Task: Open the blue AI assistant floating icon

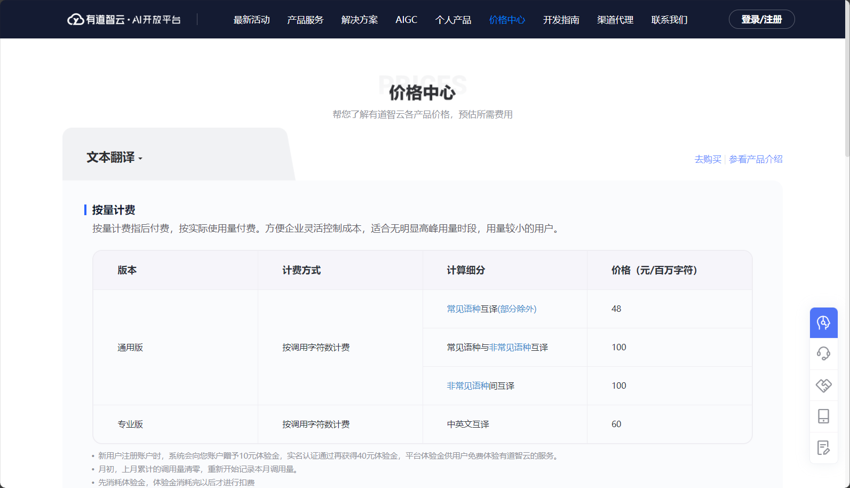Action: coord(823,322)
